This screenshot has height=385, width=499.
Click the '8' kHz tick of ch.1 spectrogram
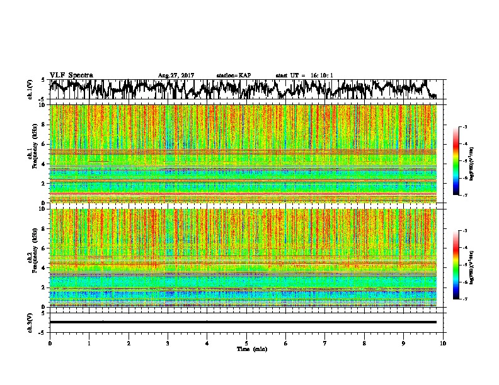tap(45, 125)
